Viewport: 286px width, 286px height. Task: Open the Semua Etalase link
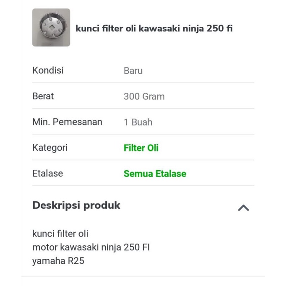[x=155, y=174]
